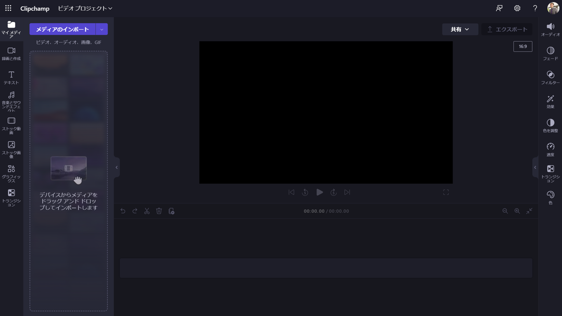
Task: Open the グラフィックス section
Action: 11,172
